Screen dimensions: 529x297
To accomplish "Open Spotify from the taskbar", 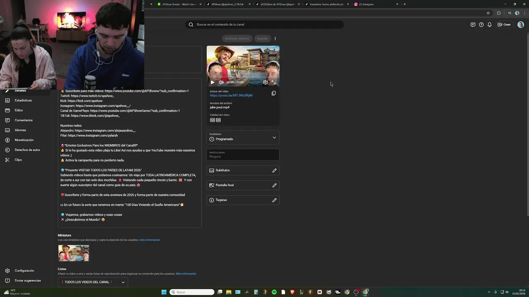I will 274,292.
